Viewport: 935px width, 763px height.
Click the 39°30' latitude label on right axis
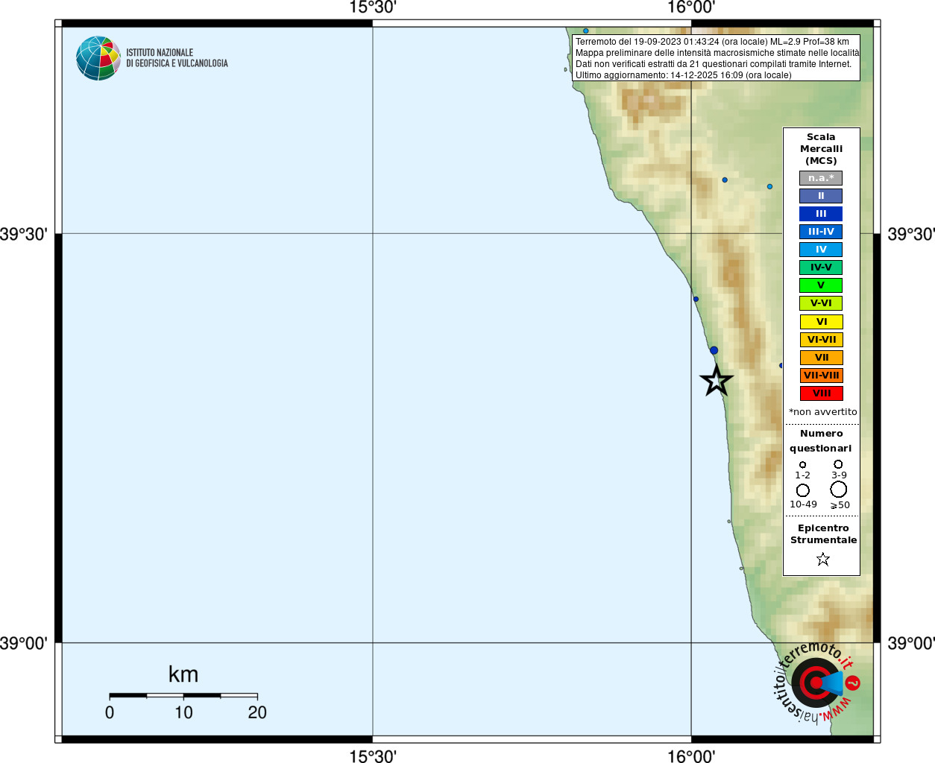(911, 234)
